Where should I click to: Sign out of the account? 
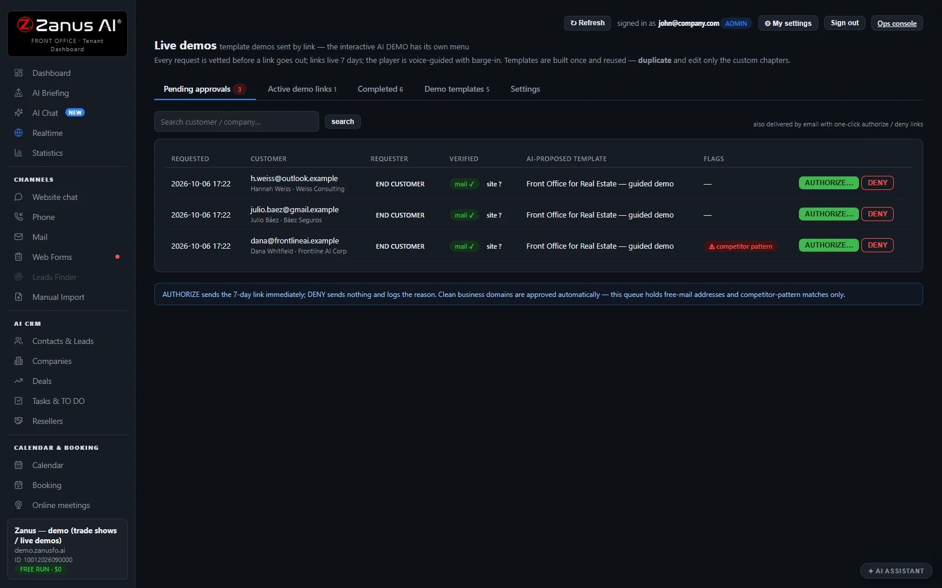(x=845, y=23)
